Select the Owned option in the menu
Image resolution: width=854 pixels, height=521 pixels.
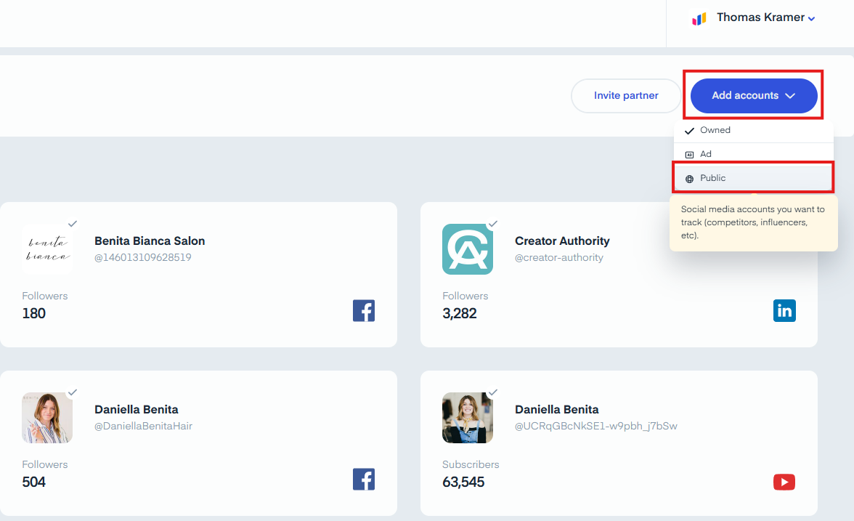[754, 130]
